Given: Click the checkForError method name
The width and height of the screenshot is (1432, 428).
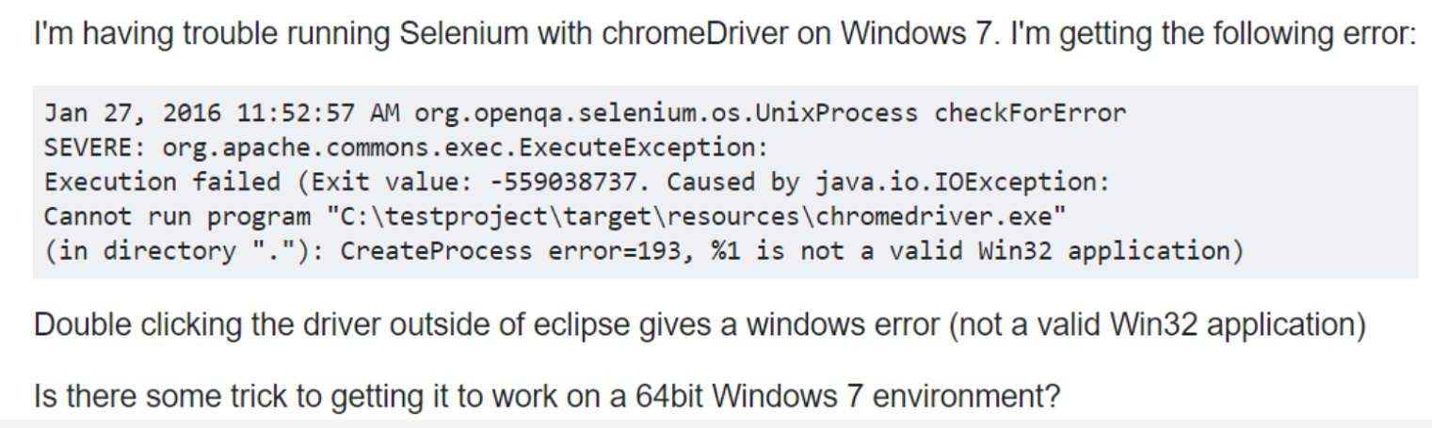Looking at the screenshot, I should pos(1030,114).
